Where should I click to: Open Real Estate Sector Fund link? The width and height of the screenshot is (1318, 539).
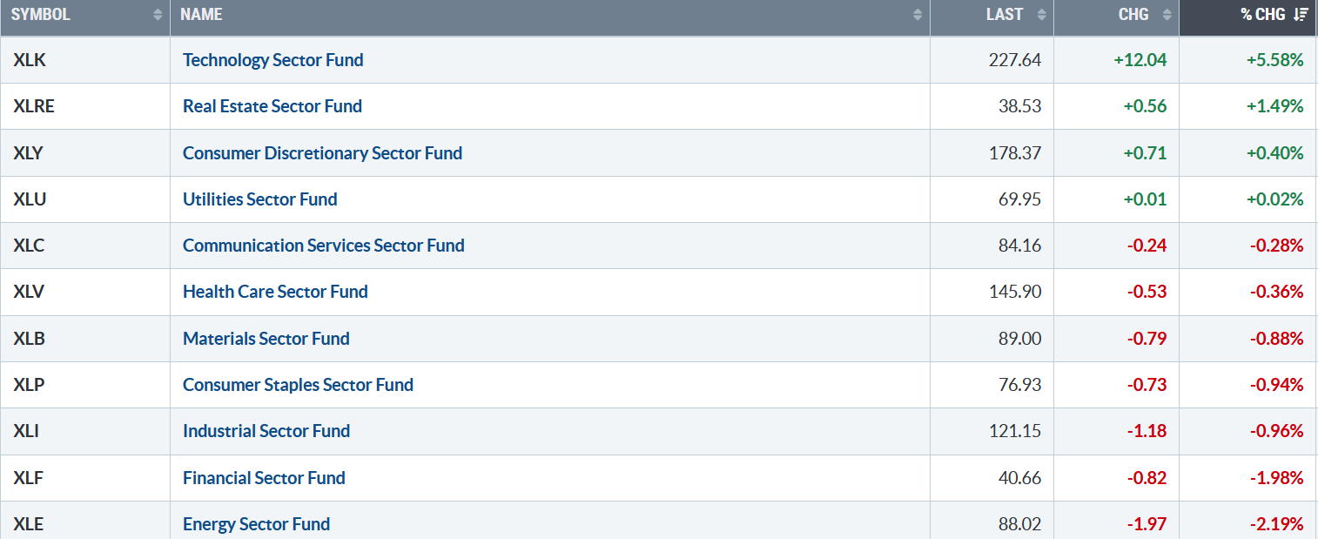point(272,106)
